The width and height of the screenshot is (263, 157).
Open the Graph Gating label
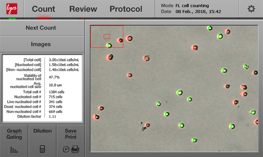(x=14, y=134)
